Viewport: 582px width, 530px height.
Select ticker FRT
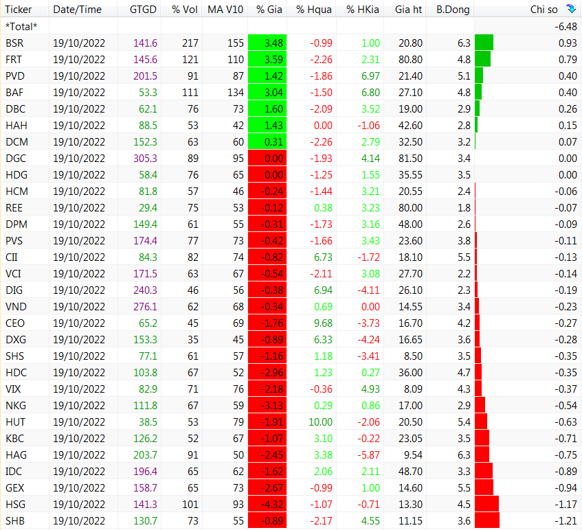(14, 59)
